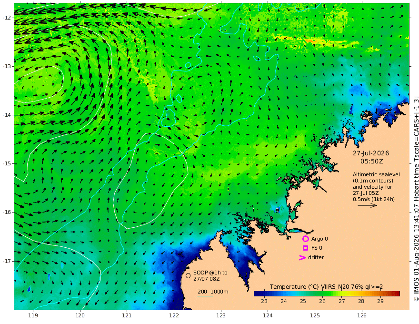Click the -15 latitude axis label

coord(7,163)
